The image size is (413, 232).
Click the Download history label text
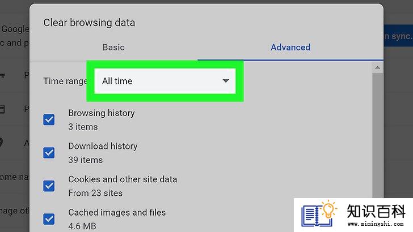[103, 146]
